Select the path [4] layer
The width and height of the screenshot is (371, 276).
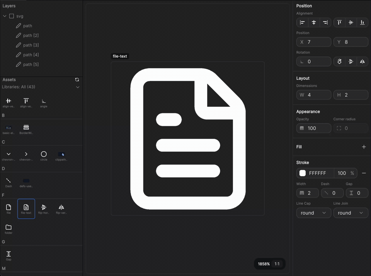41,55
